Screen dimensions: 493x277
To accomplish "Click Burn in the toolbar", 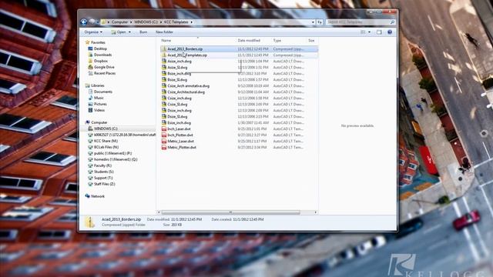I will click(143, 32).
